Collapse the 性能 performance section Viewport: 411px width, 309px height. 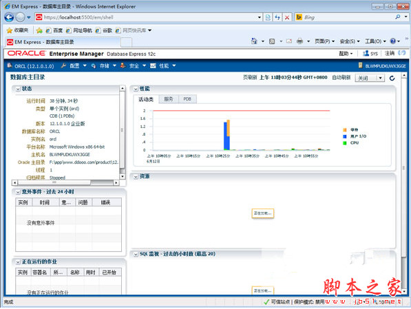[136, 89]
